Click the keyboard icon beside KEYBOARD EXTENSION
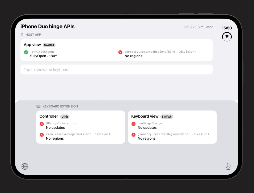Viewport: 254px width, 193px height. (x=38, y=106)
